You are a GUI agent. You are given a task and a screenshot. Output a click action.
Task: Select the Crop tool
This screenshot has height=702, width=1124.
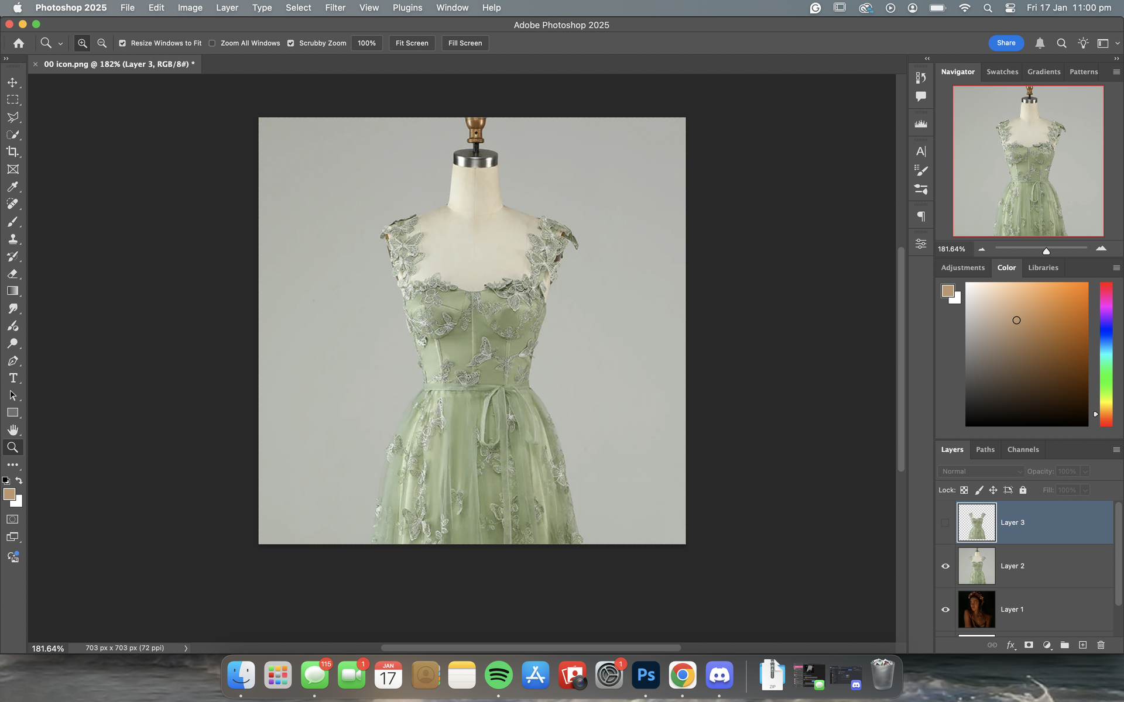click(x=12, y=152)
